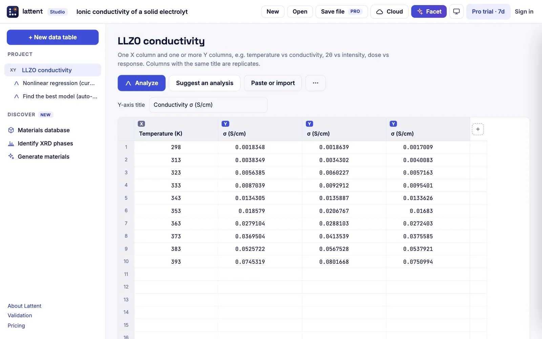Viewport: 542px width, 339px height.
Task: Click the Analyze button
Action: [142, 83]
